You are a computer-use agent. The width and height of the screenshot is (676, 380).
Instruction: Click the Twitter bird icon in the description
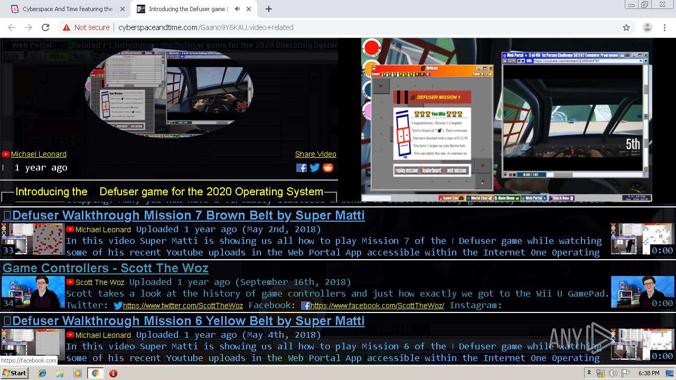click(x=118, y=305)
